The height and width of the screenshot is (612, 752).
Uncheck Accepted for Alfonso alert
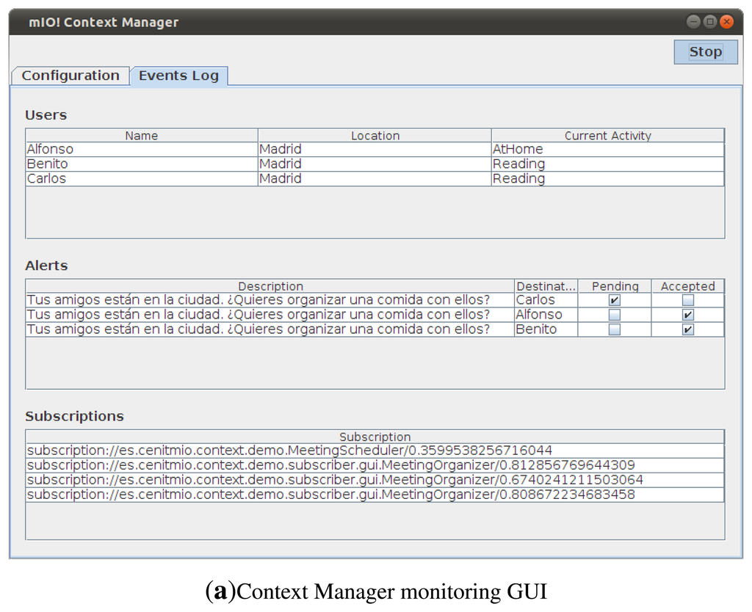pyautogui.click(x=687, y=315)
